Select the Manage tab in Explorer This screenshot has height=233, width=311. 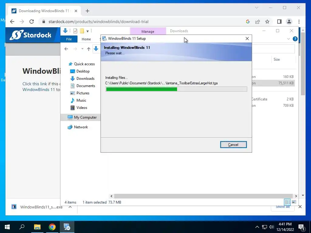(x=148, y=31)
